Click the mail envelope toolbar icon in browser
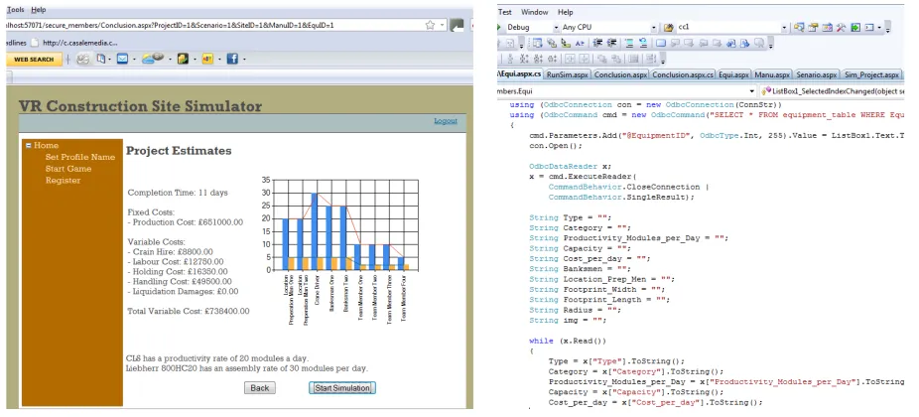The width and height of the screenshot is (919, 417). pos(122,59)
